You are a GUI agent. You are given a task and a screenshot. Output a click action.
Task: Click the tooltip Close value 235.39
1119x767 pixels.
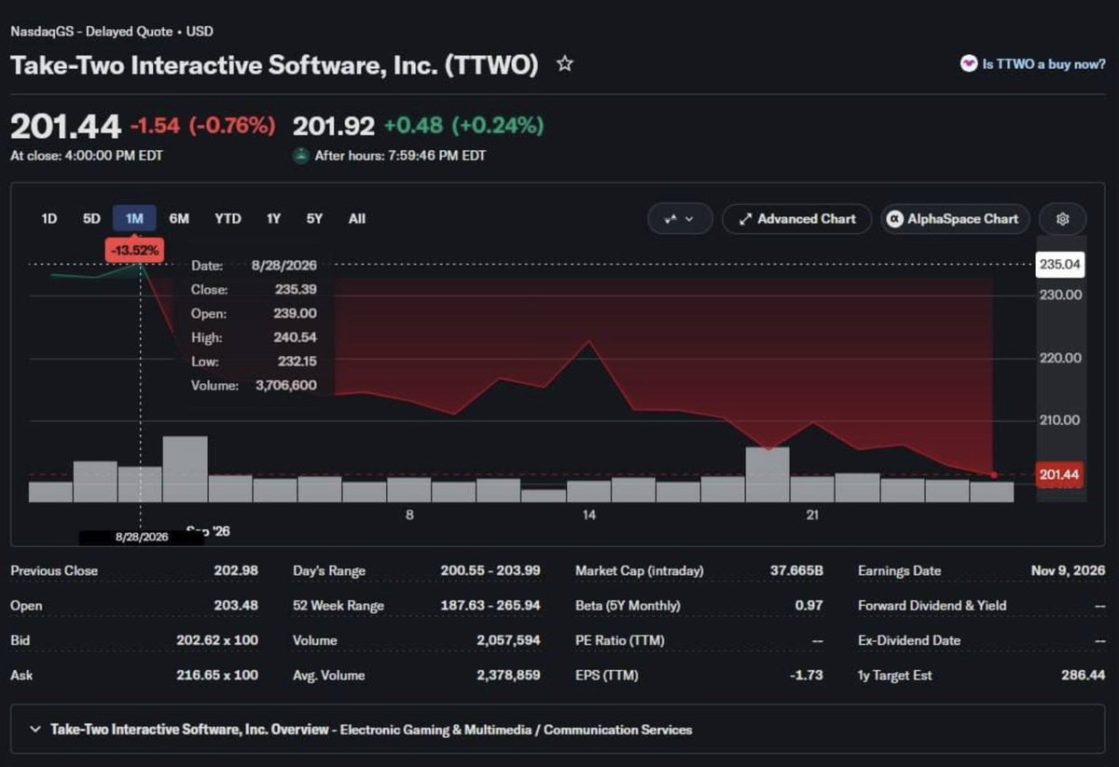295,289
